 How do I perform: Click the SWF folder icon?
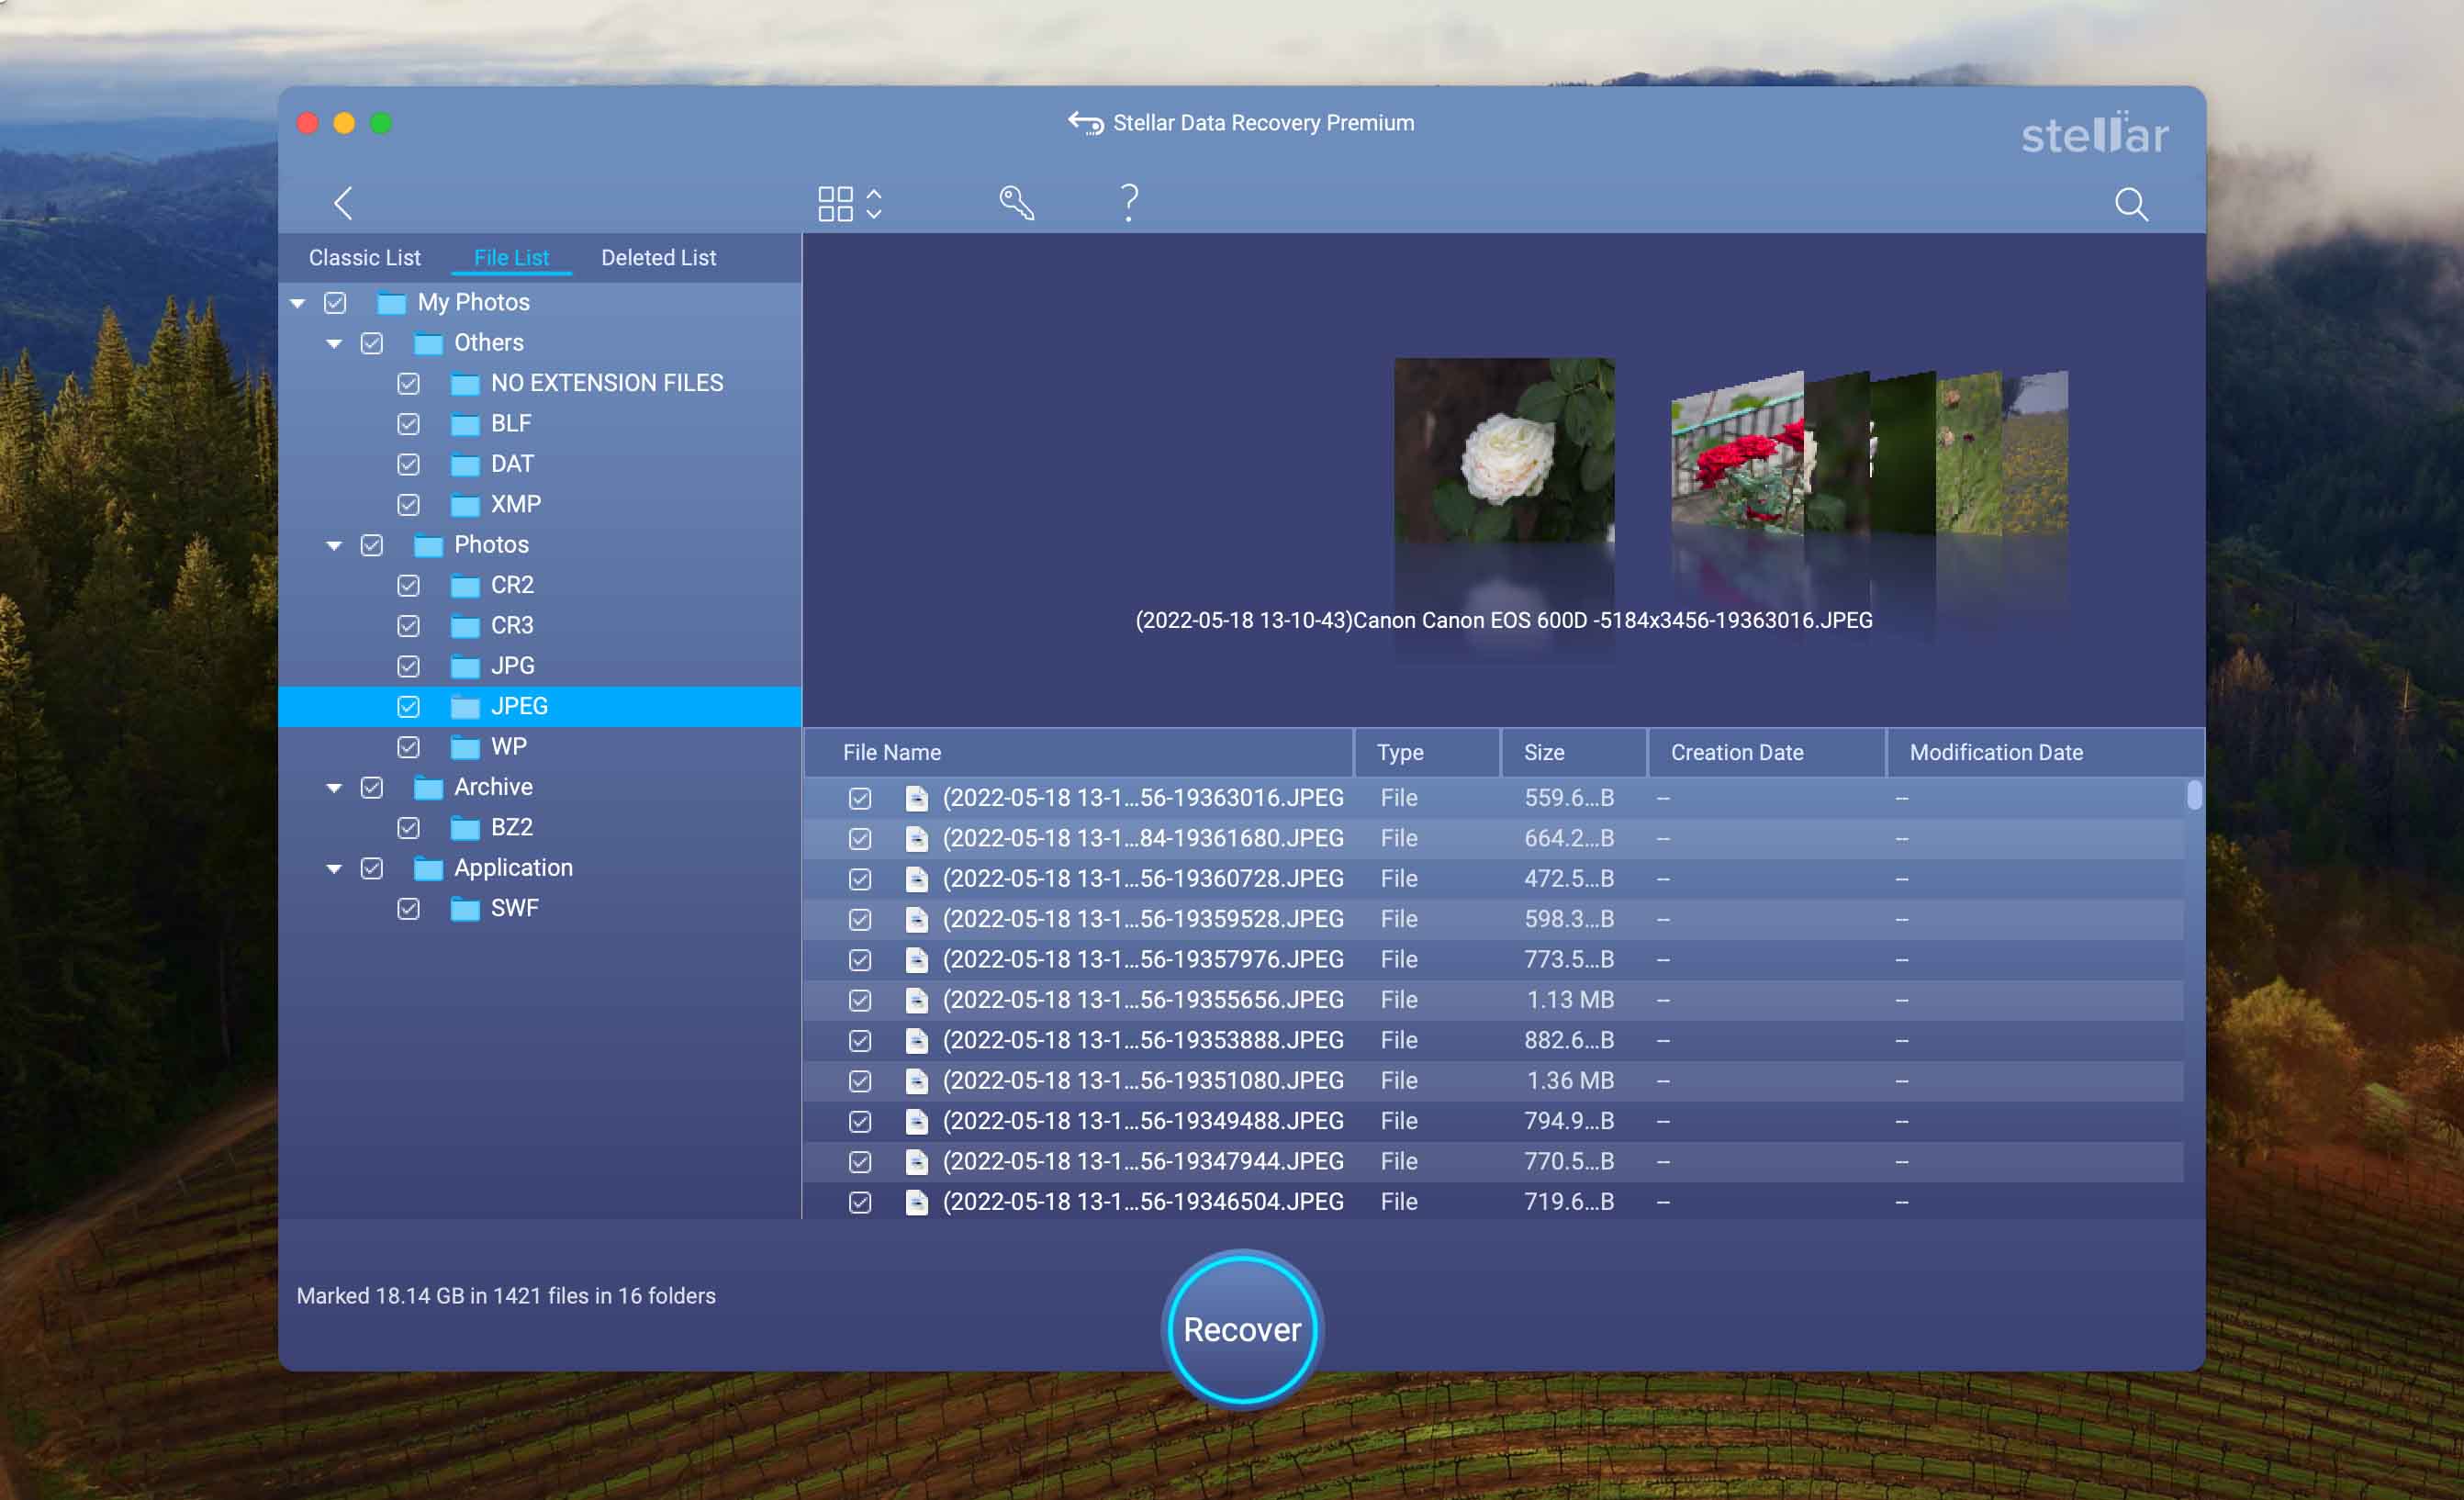click(465, 909)
